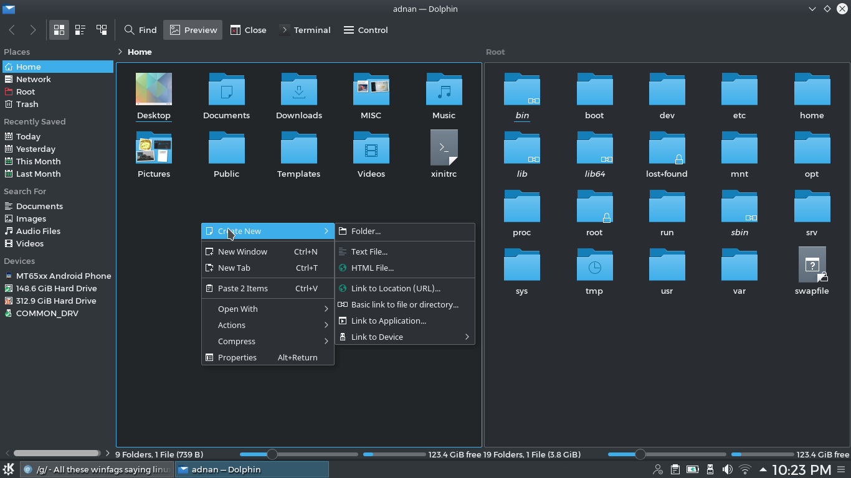Viewport: 851px width, 478px height.
Task: Select Home in Places panel
Action: [57, 67]
